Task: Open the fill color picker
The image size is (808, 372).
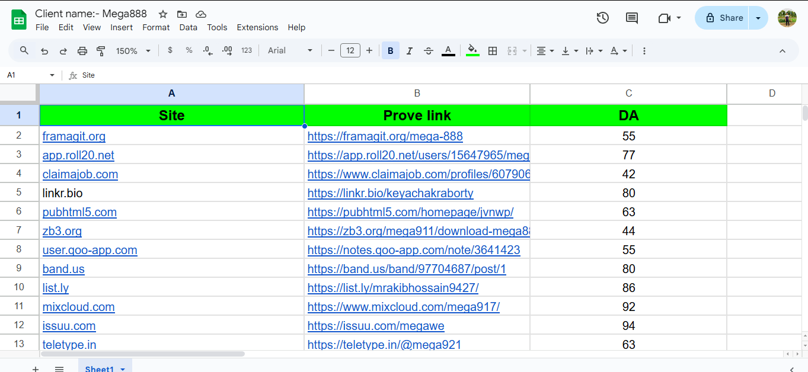Action: (x=472, y=51)
